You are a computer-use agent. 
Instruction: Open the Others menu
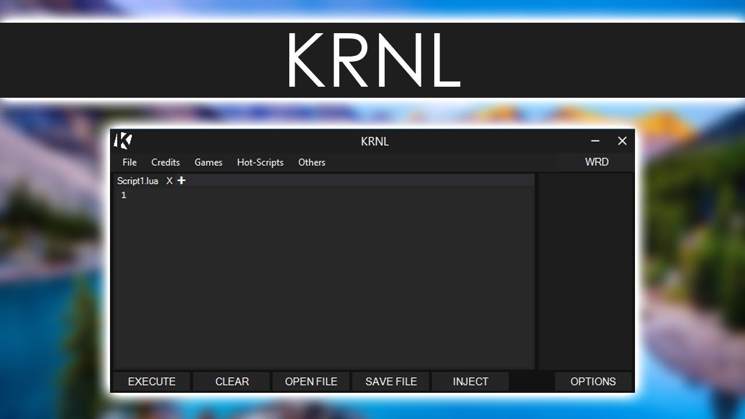point(311,162)
